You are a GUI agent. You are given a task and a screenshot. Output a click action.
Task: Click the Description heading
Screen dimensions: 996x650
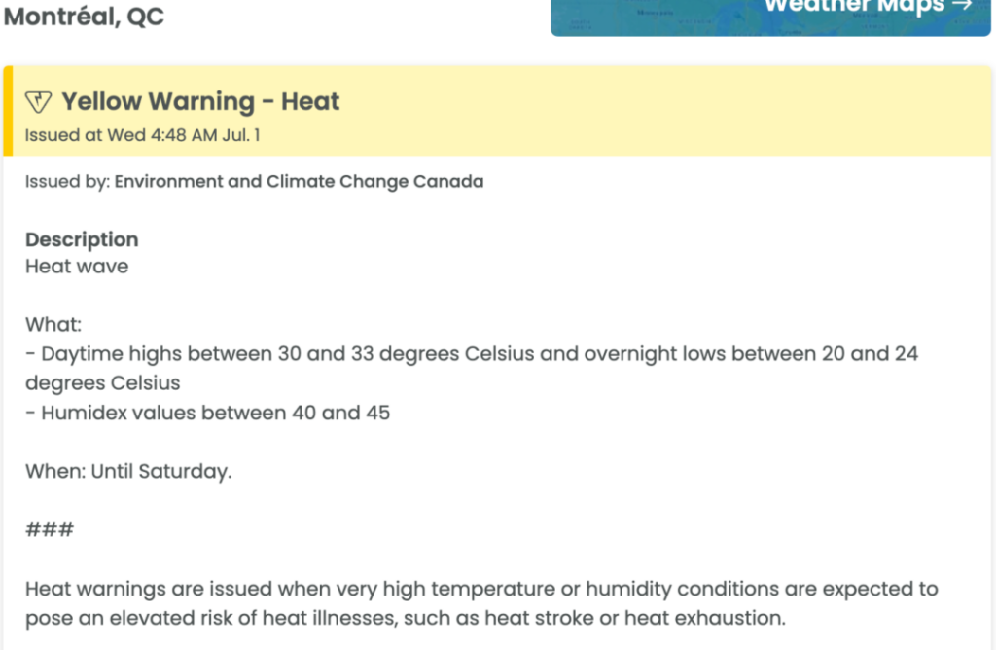click(x=82, y=239)
